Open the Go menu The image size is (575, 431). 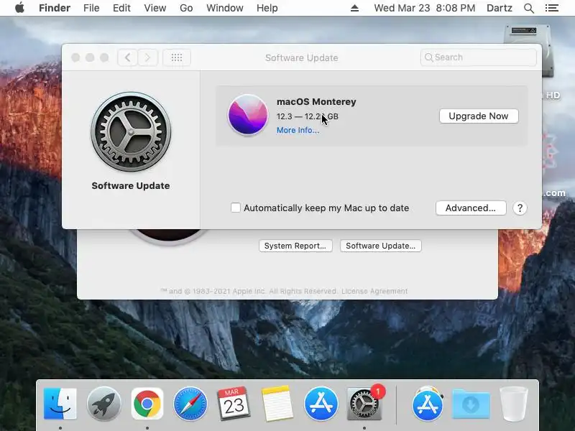[x=186, y=8]
